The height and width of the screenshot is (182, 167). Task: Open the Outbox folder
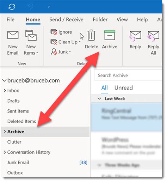tap(15, 173)
